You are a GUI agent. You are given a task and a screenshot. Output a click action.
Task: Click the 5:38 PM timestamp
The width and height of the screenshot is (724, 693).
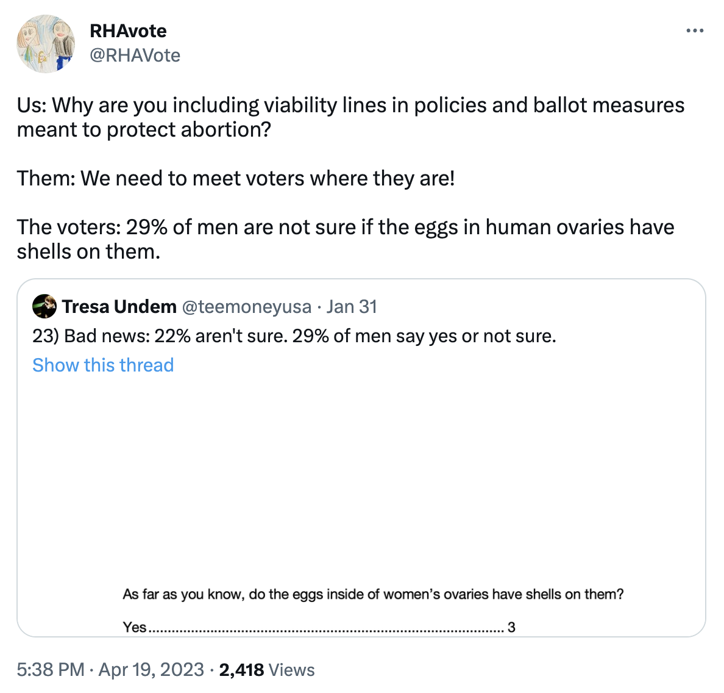51,669
